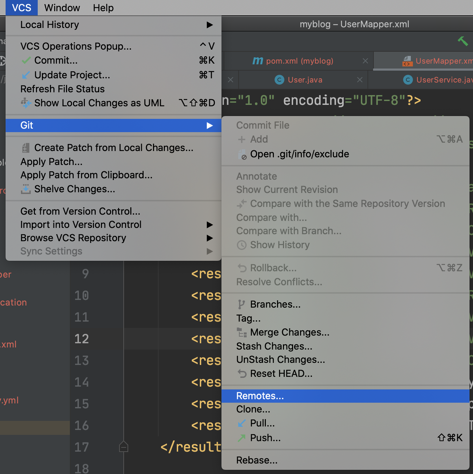Click the git exclude file icon
The width and height of the screenshot is (473, 474).
pyautogui.click(x=242, y=155)
